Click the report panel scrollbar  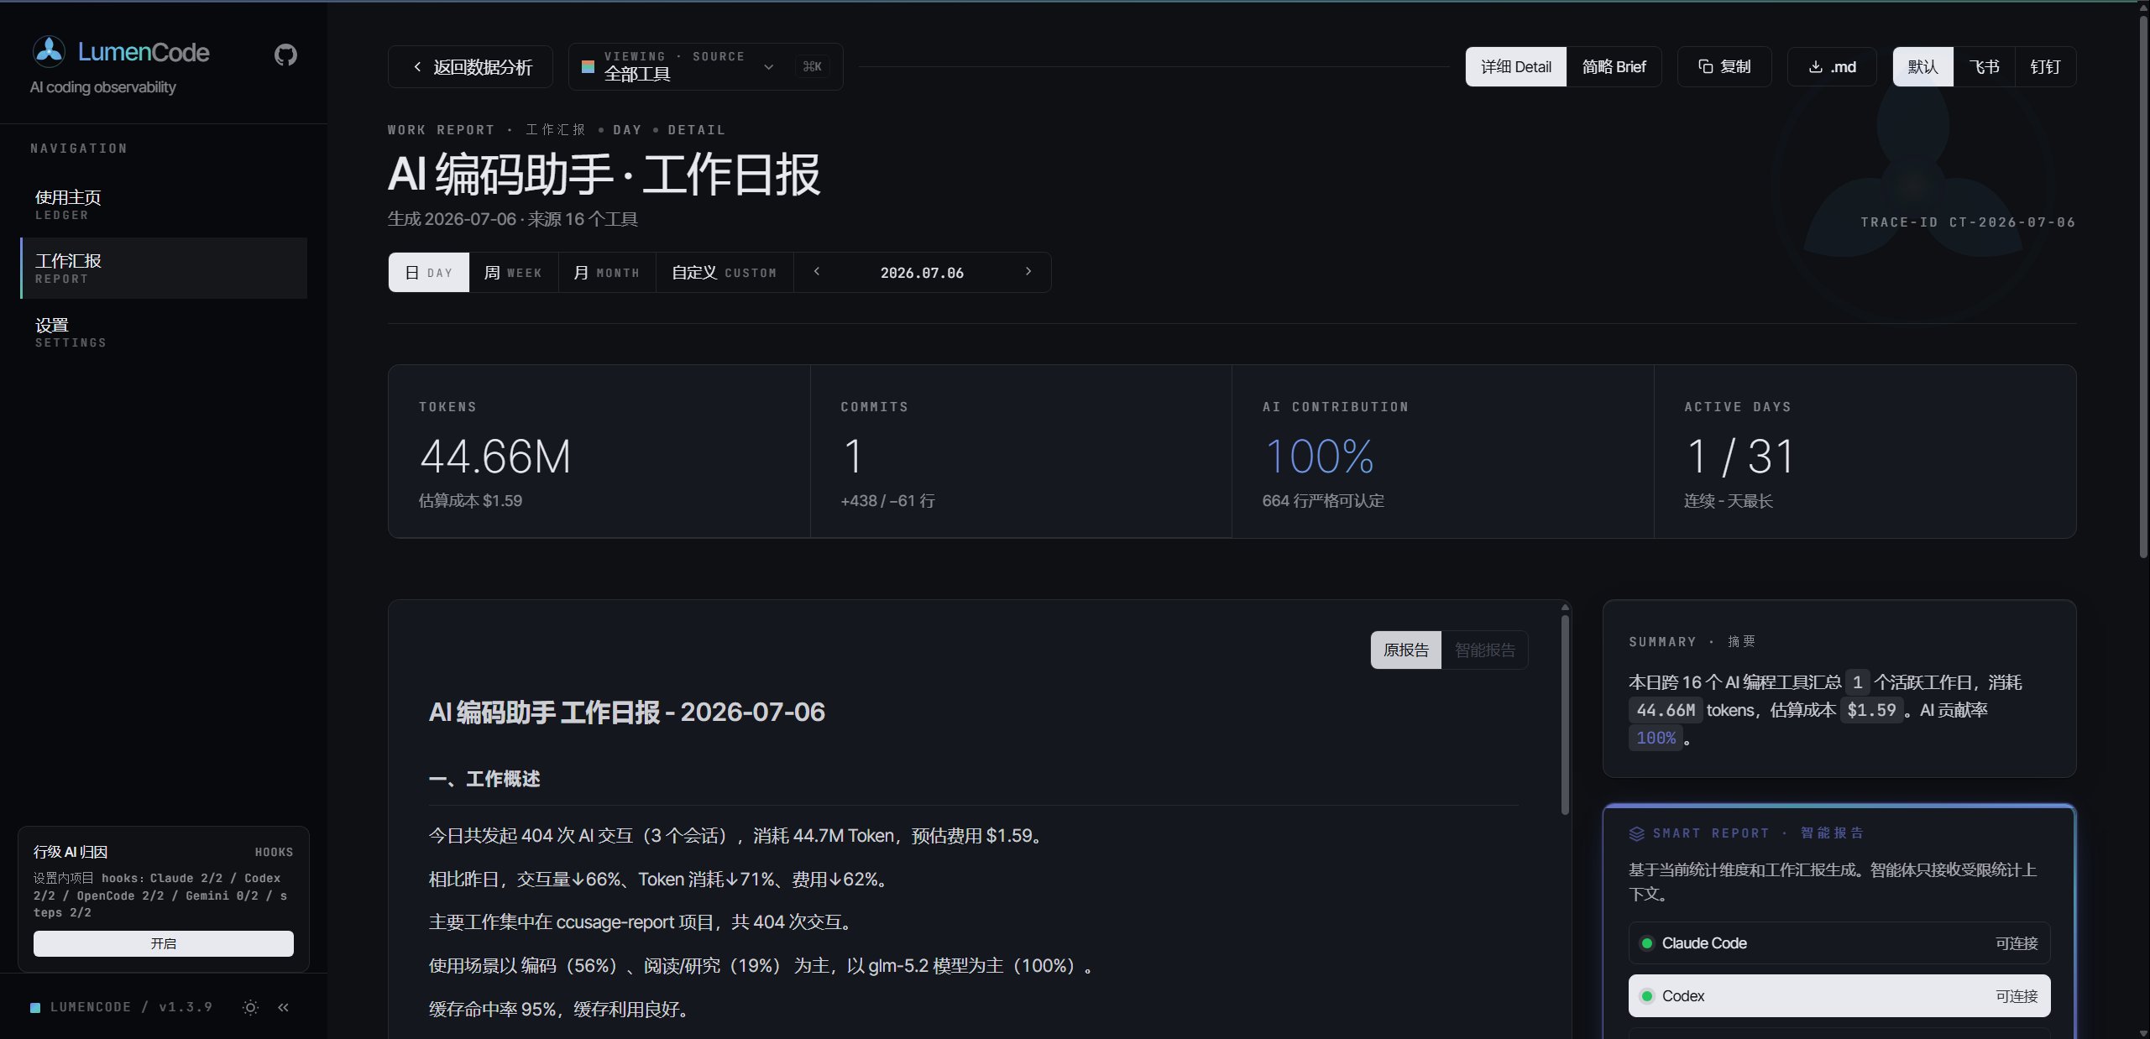click(x=1565, y=713)
